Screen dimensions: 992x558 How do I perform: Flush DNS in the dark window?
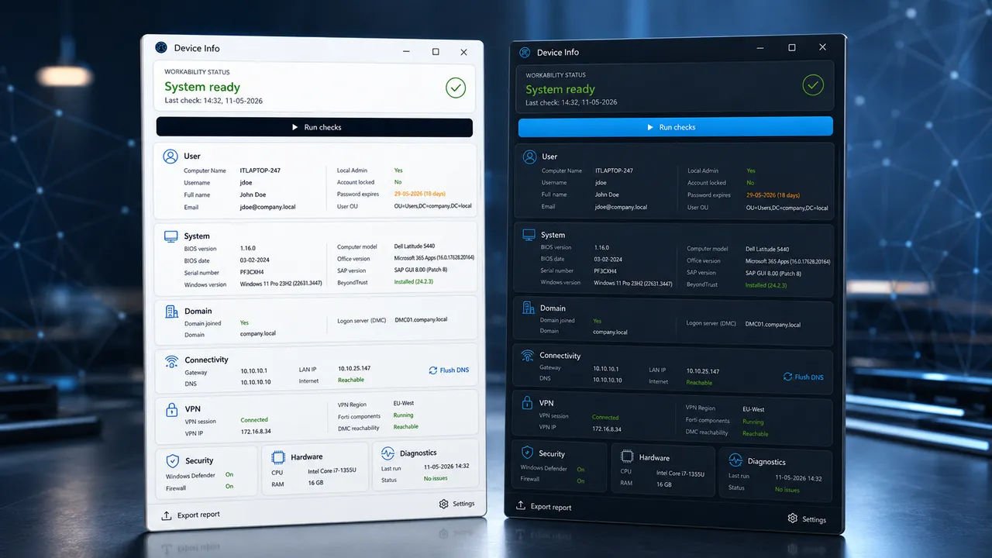pos(803,377)
